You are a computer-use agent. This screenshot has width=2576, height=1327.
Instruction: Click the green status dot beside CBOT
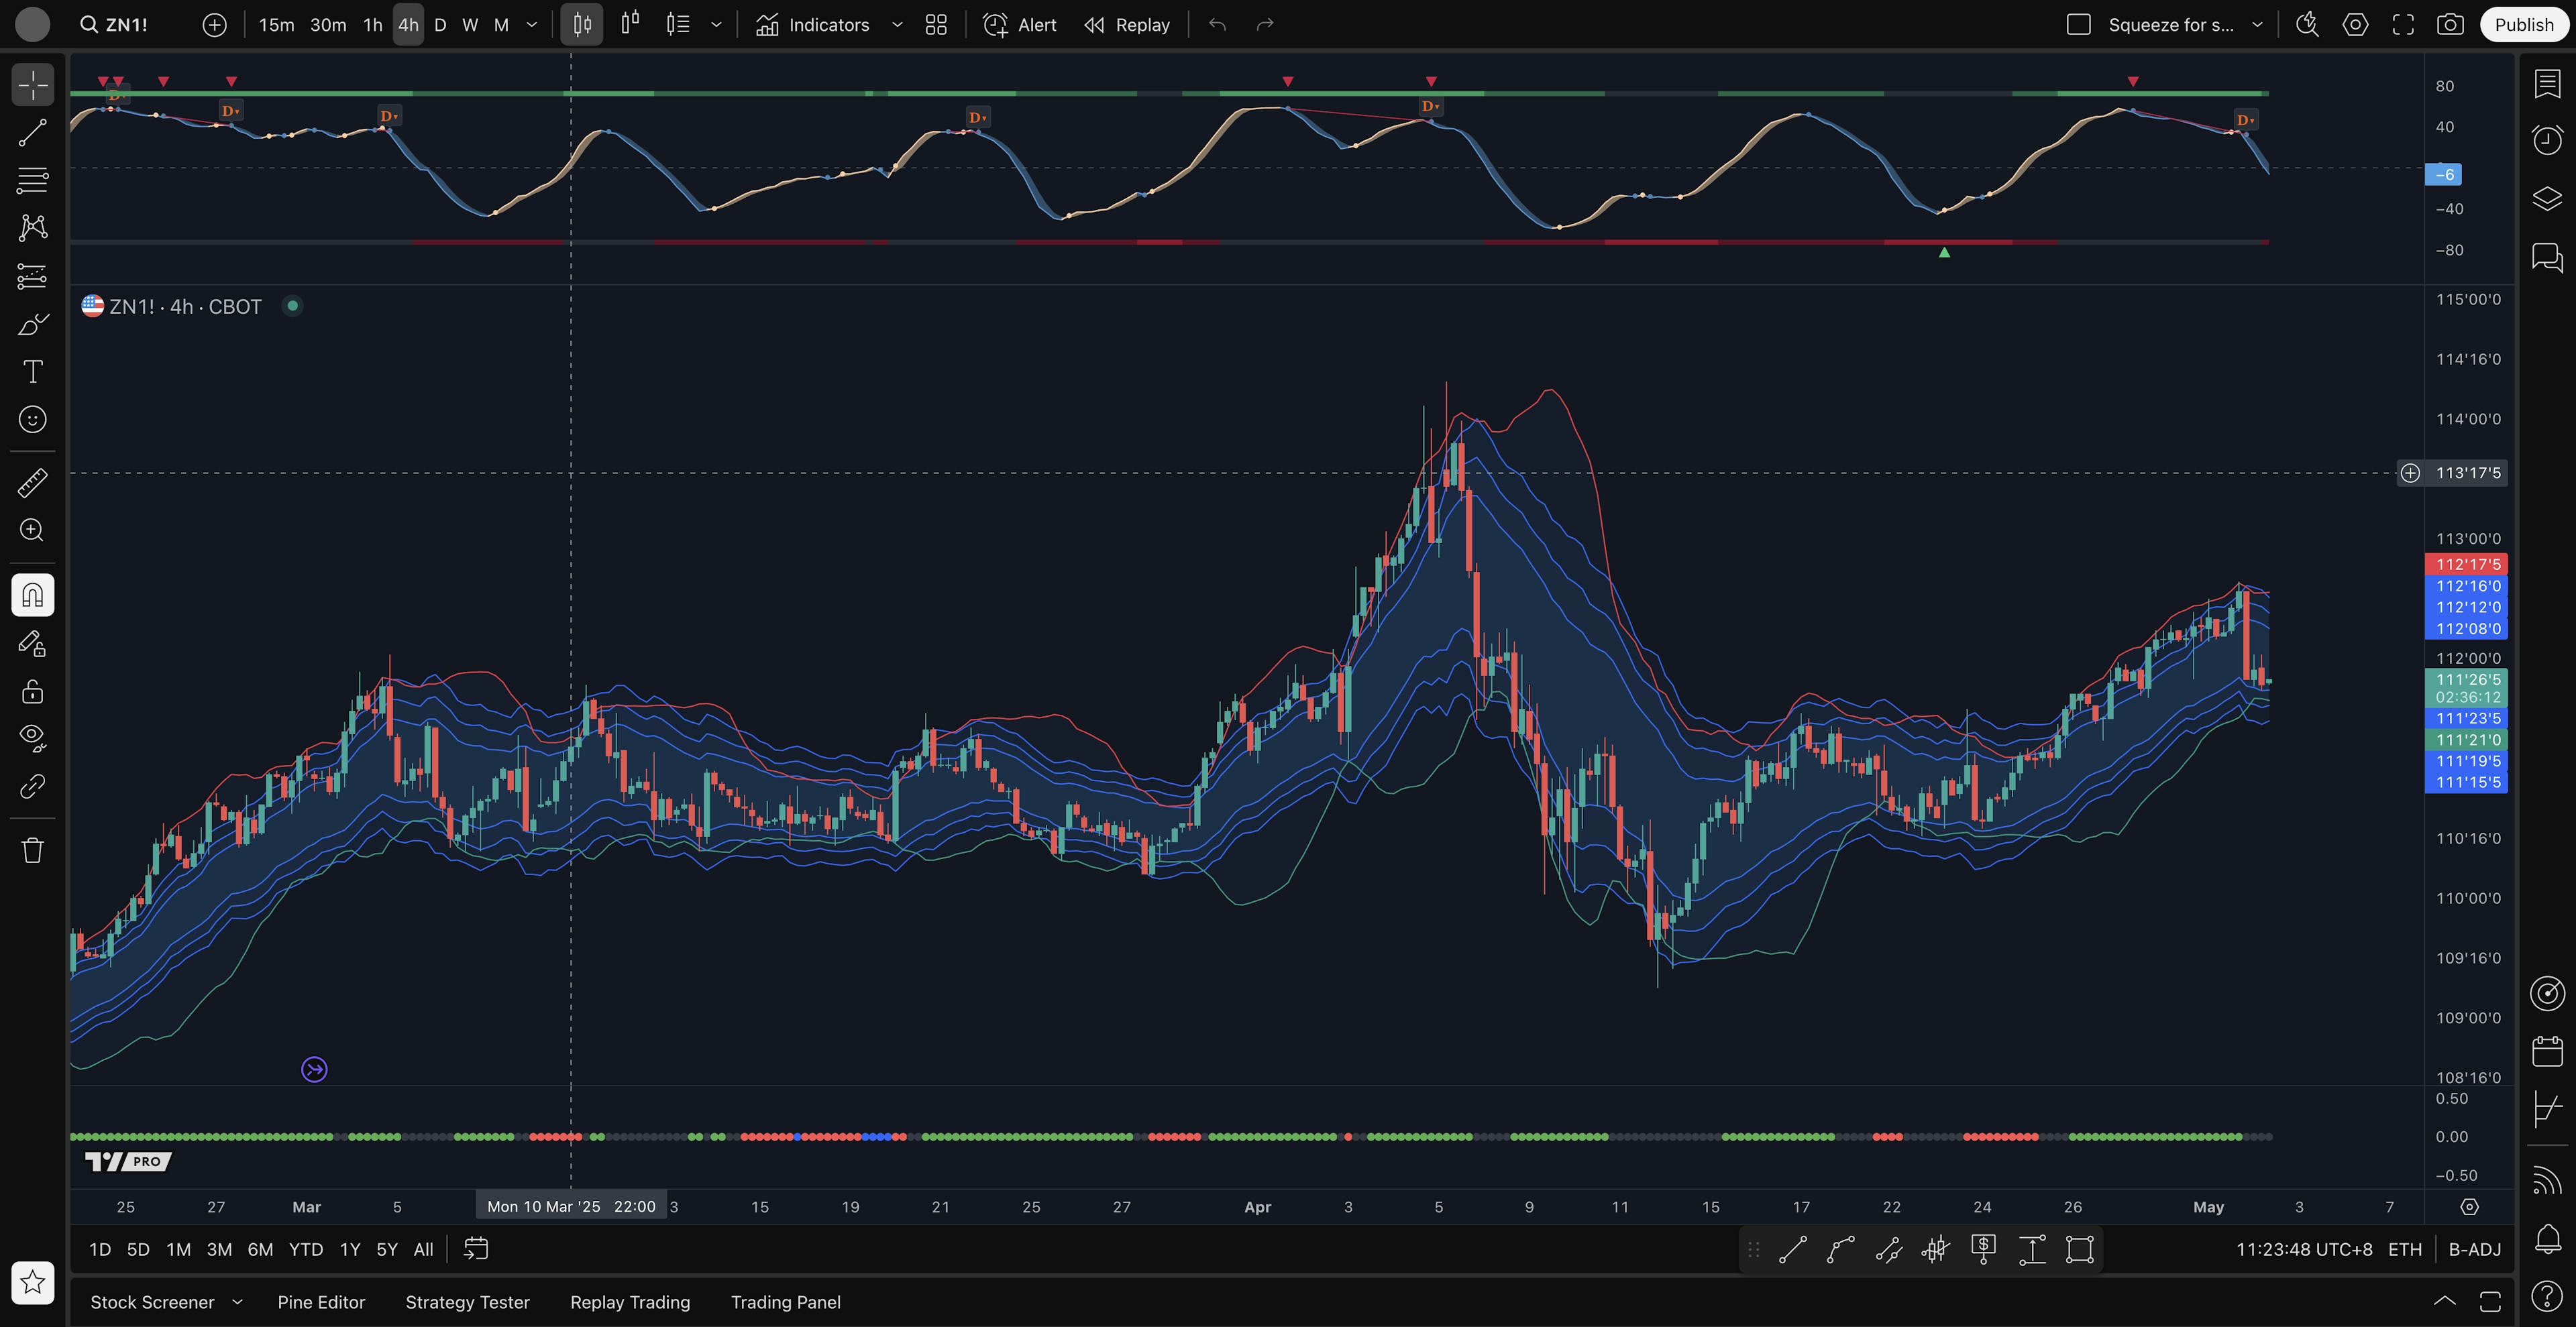pos(292,306)
